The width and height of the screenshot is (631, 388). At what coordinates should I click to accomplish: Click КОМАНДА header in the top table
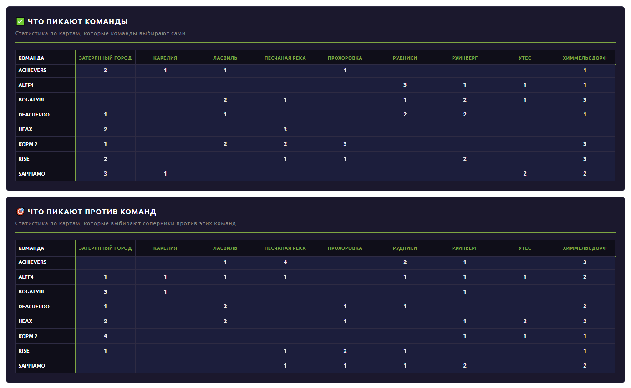[x=31, y=58]
